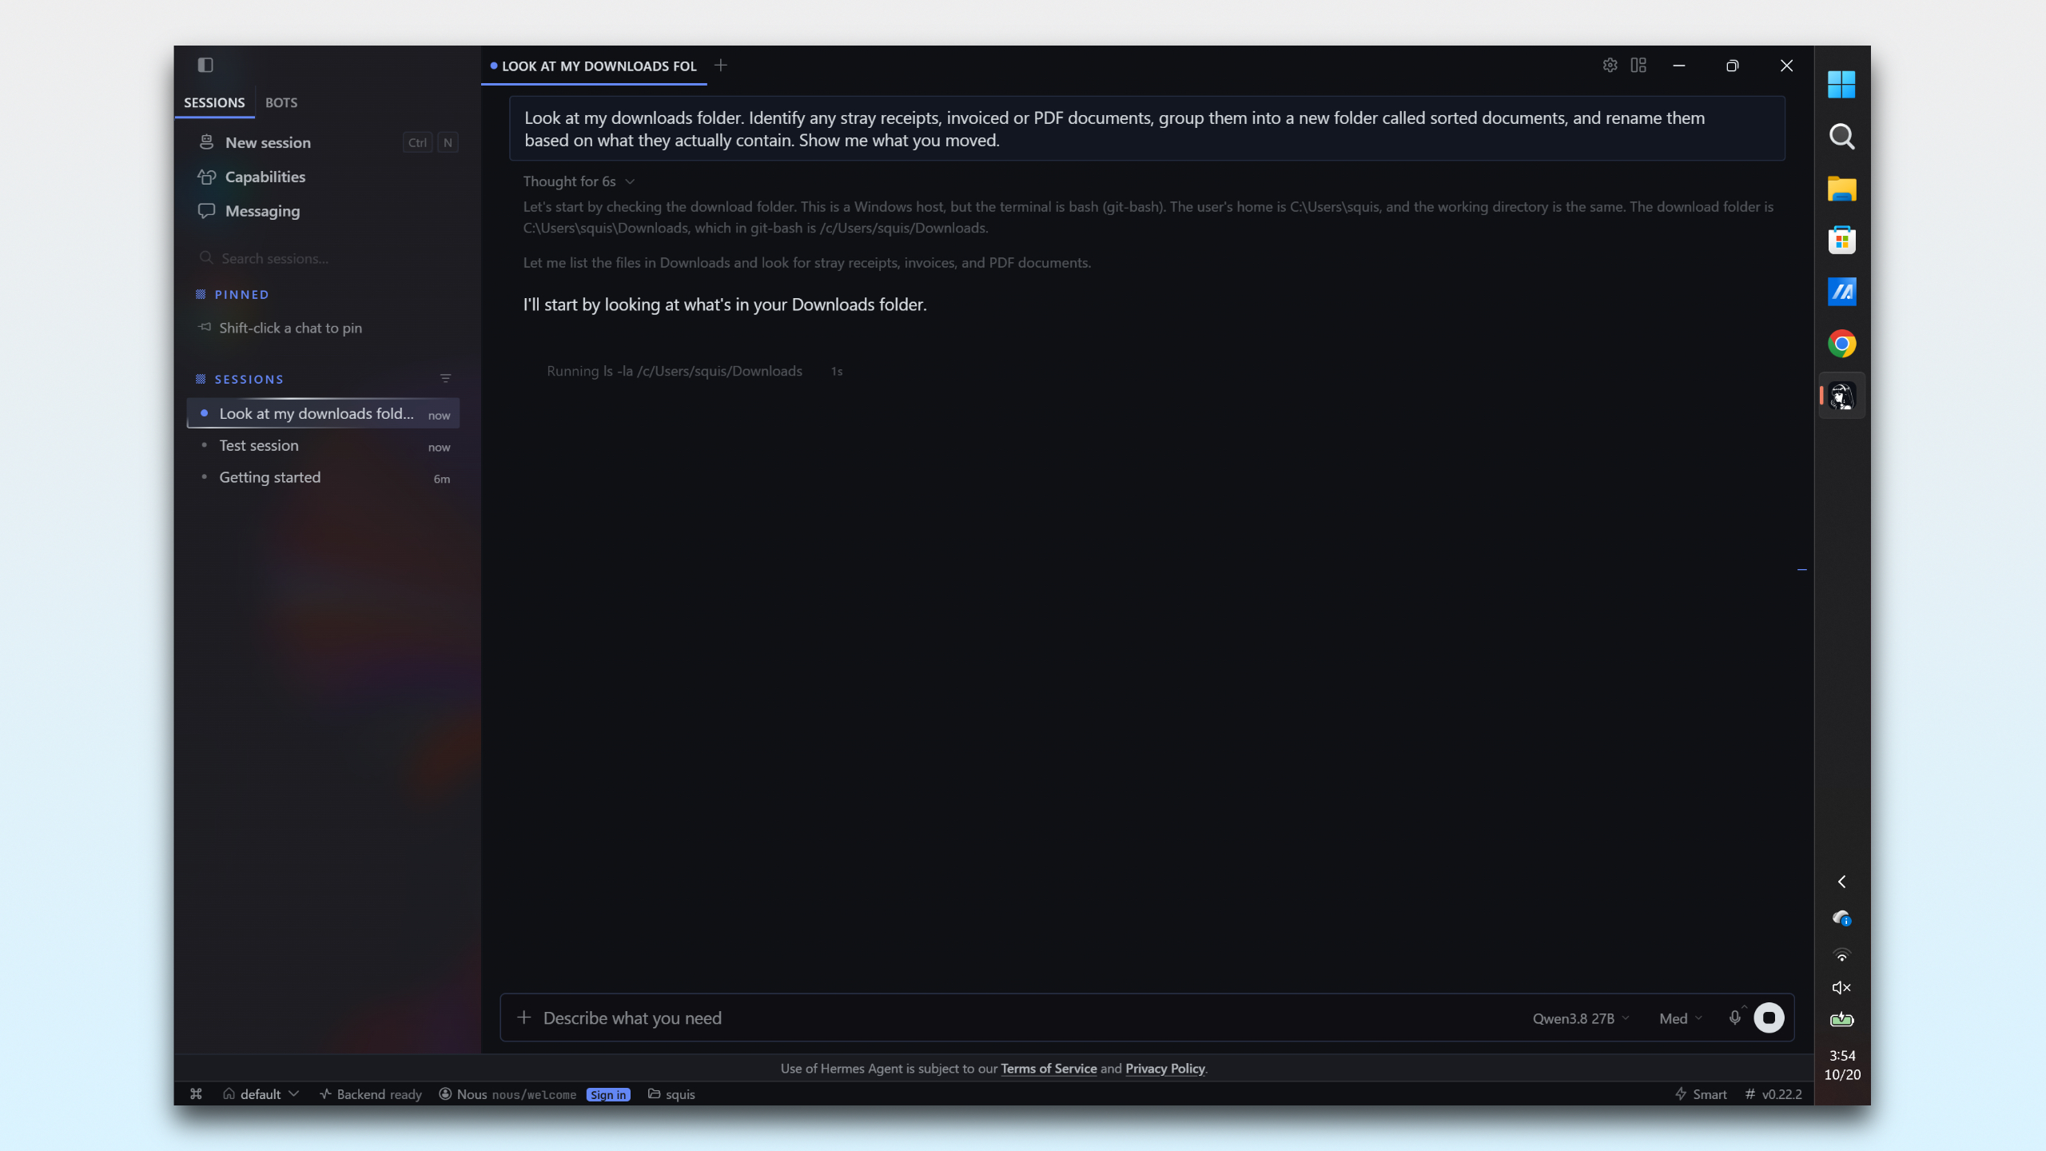
Task: Select the SESSIONS tab
Action: click(214, 102)
